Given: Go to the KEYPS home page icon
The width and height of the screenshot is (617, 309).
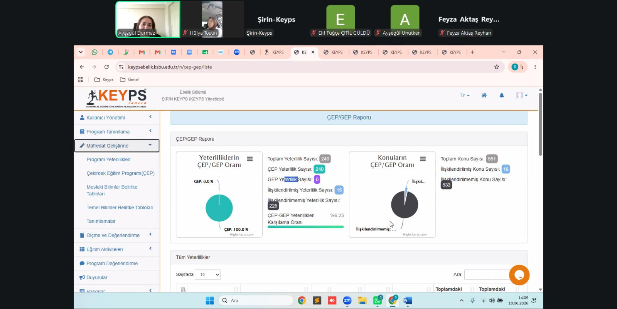Looking at the screenshot, I should tap(484, 95).
